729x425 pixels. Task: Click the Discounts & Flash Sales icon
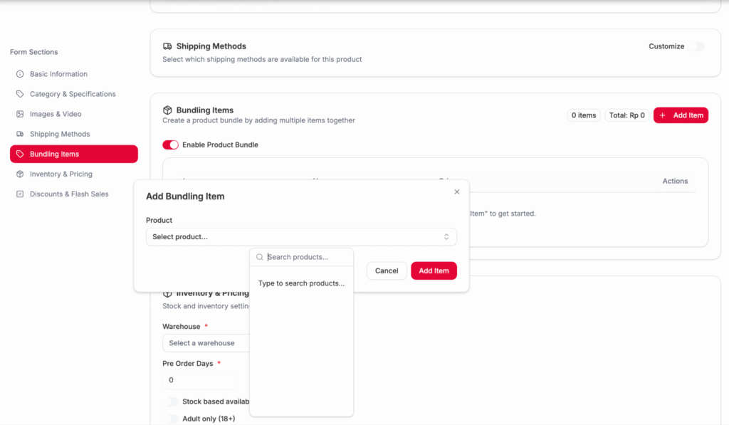(x=20, y=194)
